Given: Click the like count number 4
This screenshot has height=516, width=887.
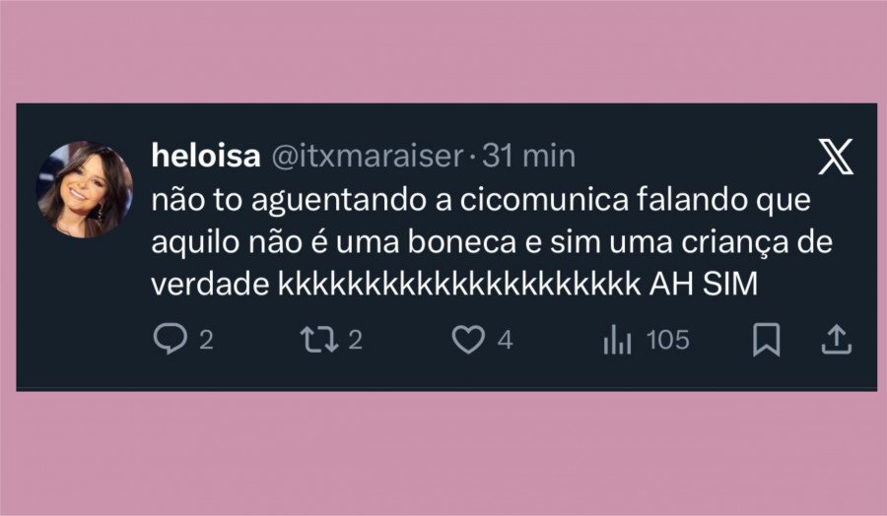Looking at the screenshot, I should tap(505, 341).
